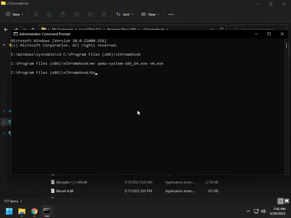This screenshot has width=291, height=218.
Task: Minimize the Command Prompt window
Action: [256, 34]
